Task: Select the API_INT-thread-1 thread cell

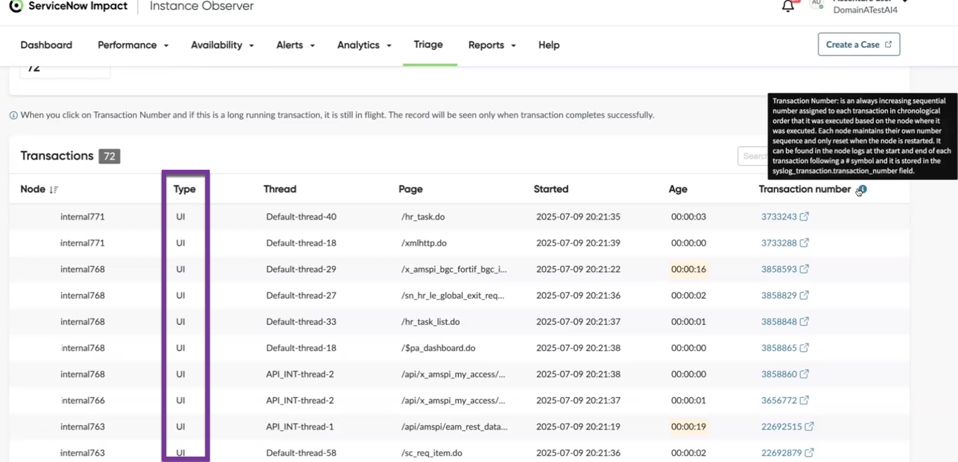Action: [300, 427]
